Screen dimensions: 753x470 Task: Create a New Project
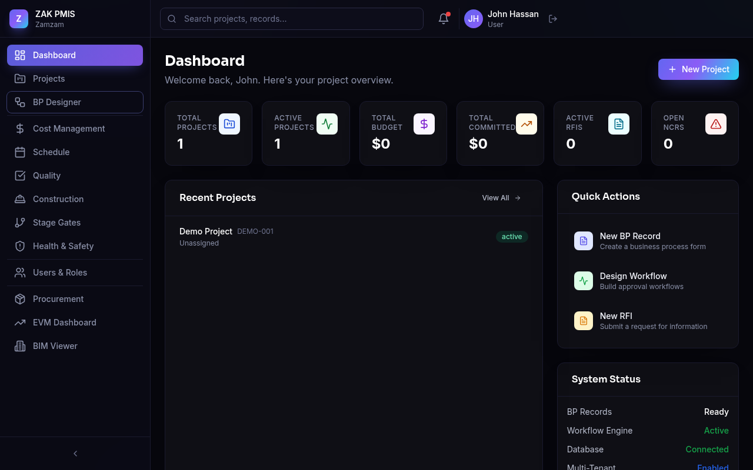click(x=698, y=69)
